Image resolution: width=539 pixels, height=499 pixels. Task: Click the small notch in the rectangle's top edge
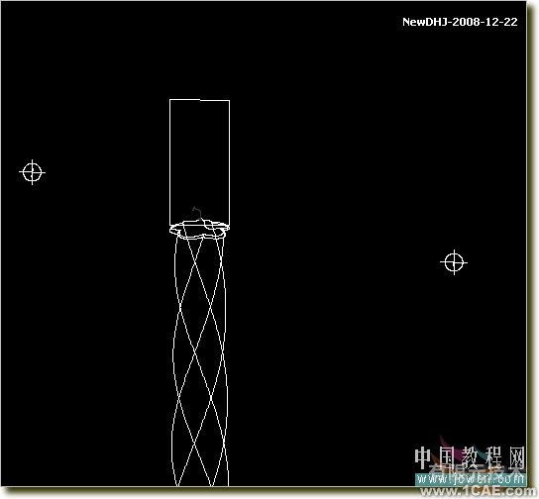click(x=200, y=100)
